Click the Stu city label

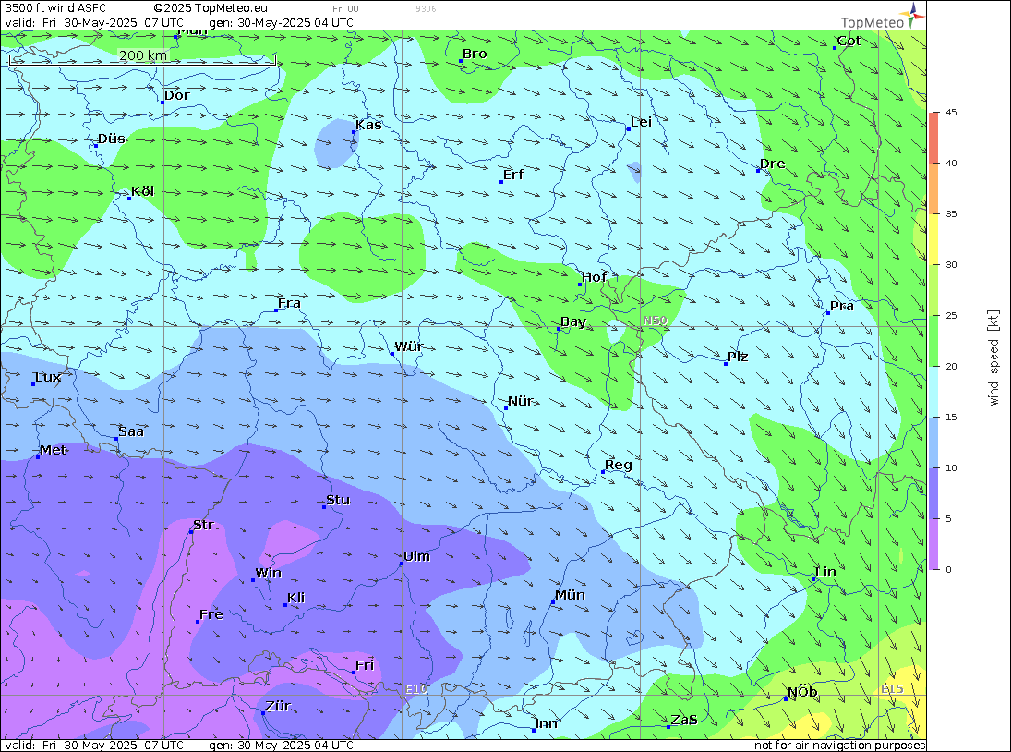tap(338, 500)
